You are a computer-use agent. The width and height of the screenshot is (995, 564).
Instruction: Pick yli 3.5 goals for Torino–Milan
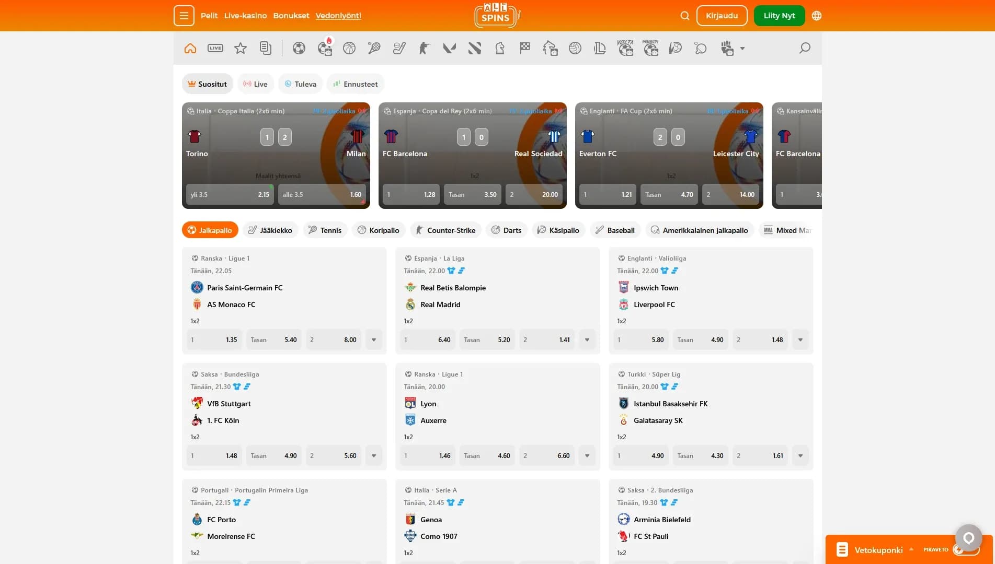tap(230, 195)
